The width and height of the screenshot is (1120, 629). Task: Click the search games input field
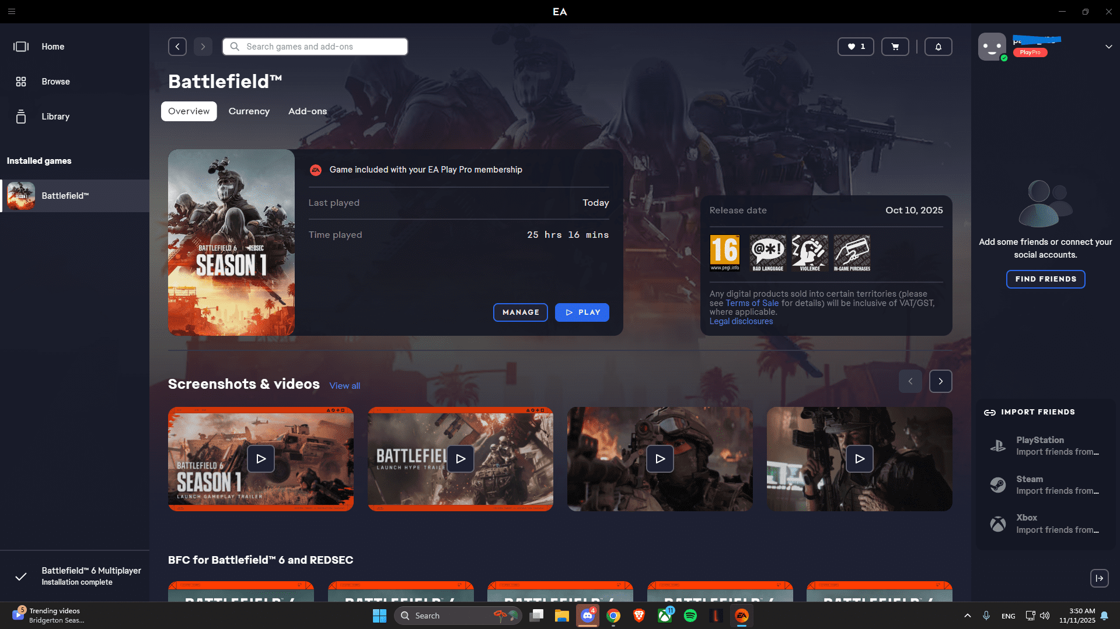[321, 47]
